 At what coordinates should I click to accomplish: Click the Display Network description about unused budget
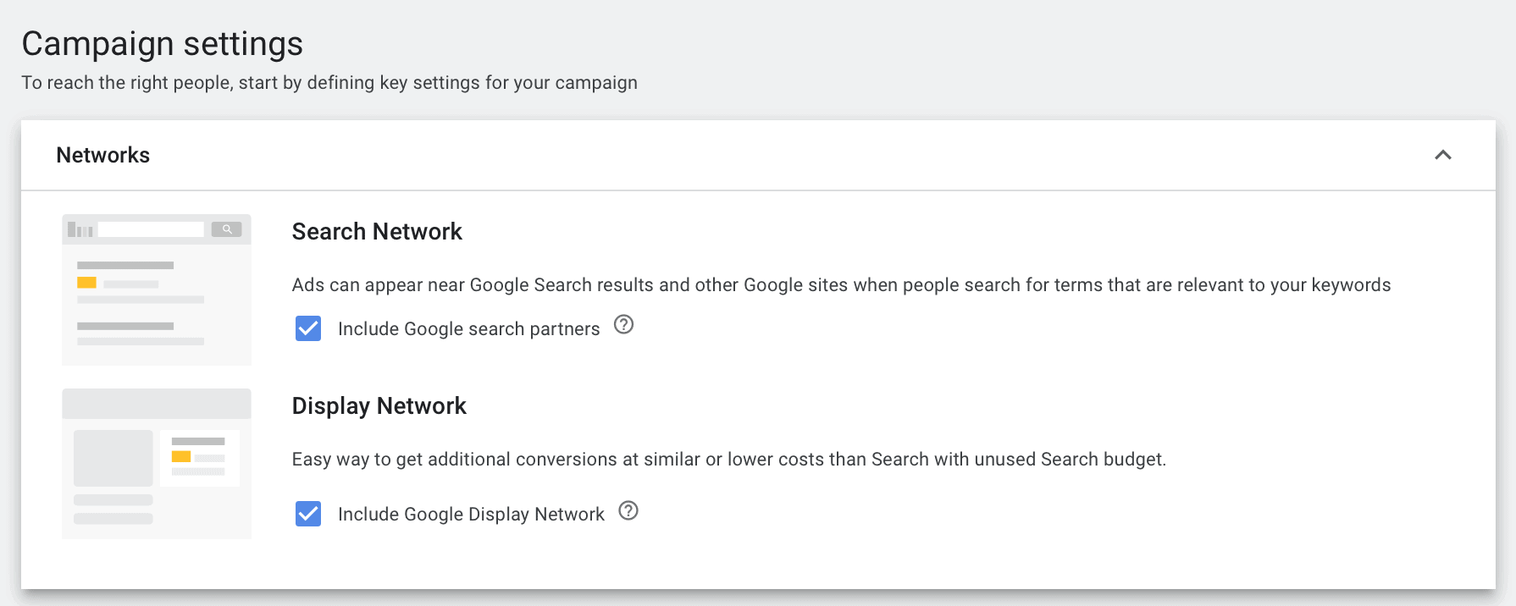tap(729, 460)
